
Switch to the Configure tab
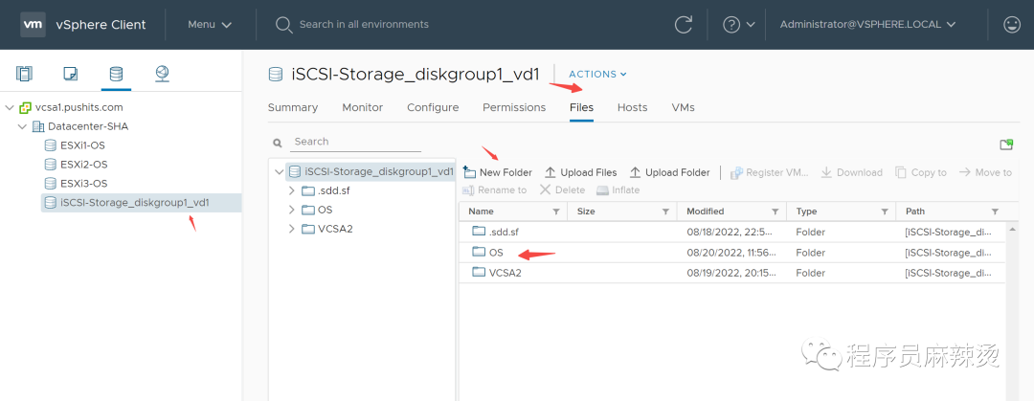tap(433, 107)
